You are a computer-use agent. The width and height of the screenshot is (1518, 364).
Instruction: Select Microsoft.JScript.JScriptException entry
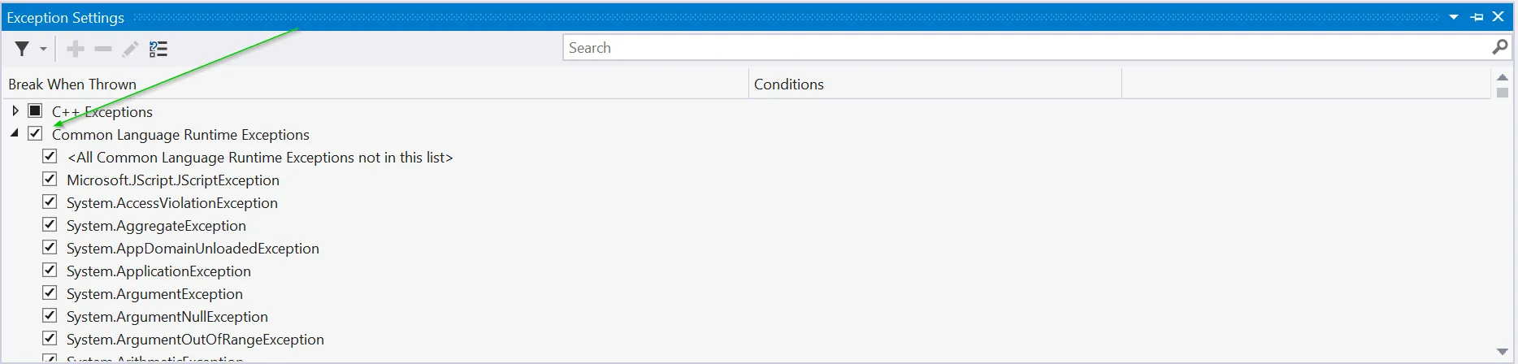(x=172, y=180)
